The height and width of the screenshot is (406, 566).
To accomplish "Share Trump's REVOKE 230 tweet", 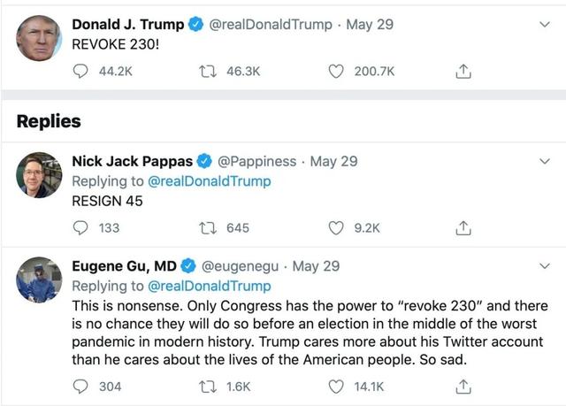I will pos(462,70).
